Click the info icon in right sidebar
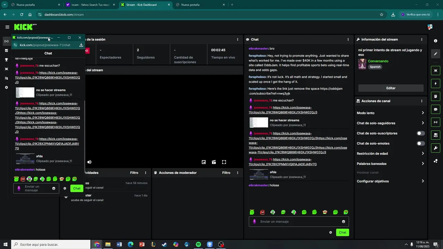The image size is (443, 249). click(435, 41)
